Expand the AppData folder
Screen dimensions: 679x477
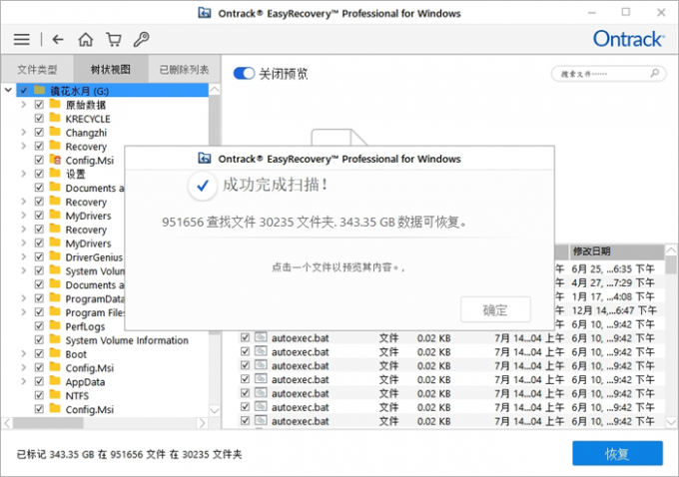click(24, 381)
